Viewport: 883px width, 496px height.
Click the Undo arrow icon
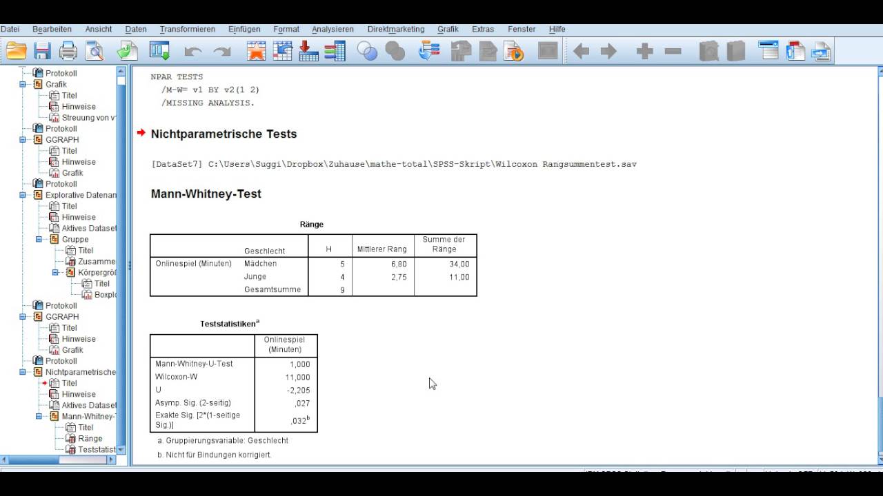tap(193, 52)
